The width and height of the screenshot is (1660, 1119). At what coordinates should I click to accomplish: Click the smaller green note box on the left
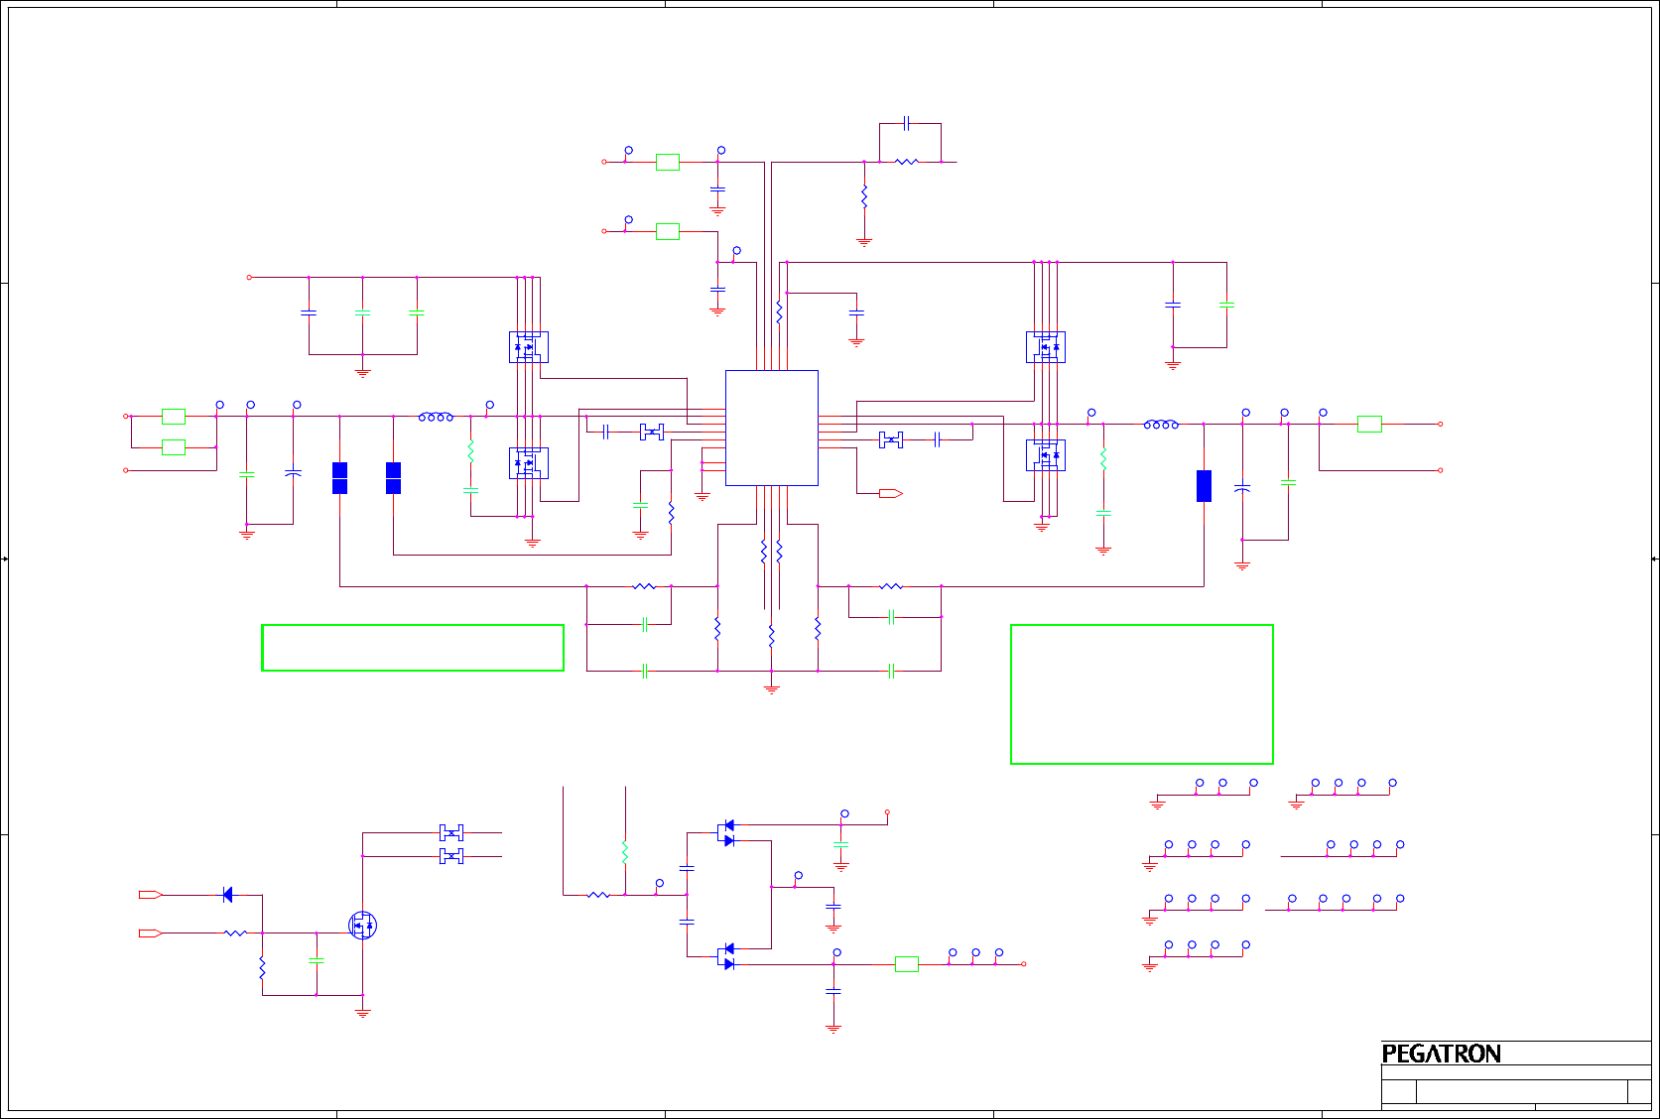point(413,648)
